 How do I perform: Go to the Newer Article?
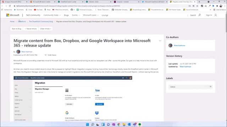(x=31, y=29)
